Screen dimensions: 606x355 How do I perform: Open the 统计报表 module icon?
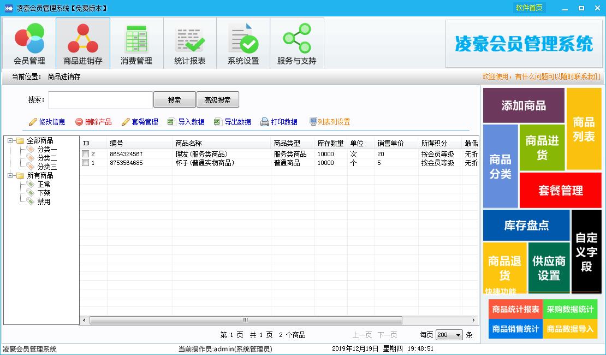coord(189,39)
